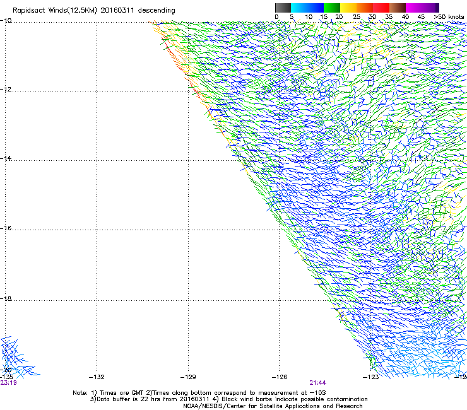Click the NOAA/NESDIS credit line
Image resolution: width=467 pixels, height=410 pixels.
[x=273, y=406]
